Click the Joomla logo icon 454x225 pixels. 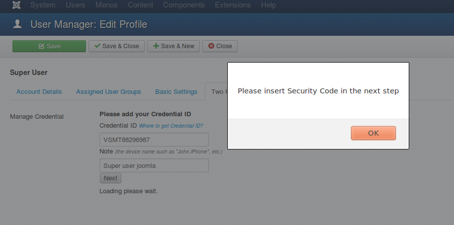click(16, 5)
